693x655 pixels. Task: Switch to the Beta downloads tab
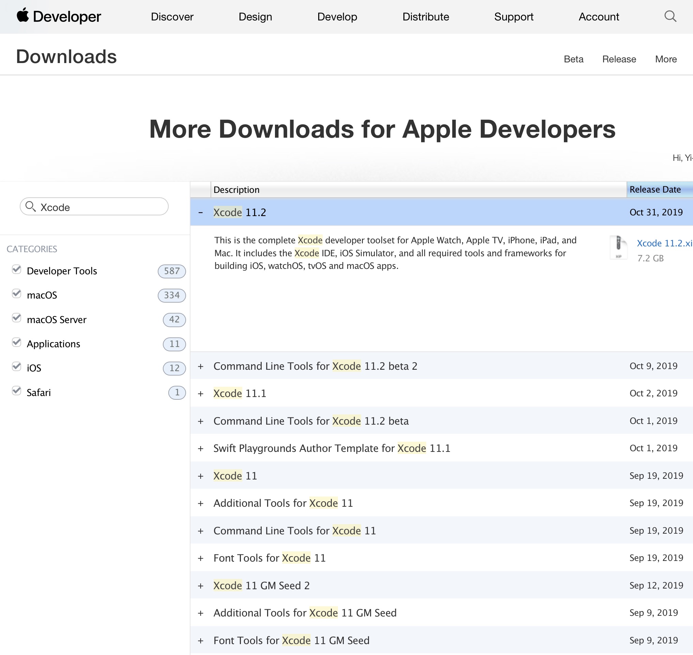[x=573, y=59]
